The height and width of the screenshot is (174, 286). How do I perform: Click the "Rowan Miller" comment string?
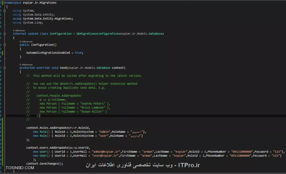tap(92, 112)
